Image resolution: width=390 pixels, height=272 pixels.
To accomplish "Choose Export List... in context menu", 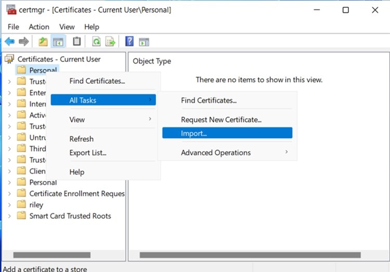I will (x=103, y=152).
